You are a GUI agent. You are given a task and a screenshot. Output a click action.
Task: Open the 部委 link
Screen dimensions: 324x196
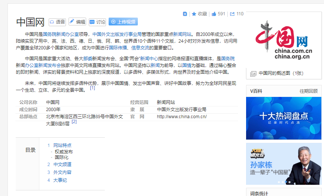pyautogui.click(x=88, y=59)
